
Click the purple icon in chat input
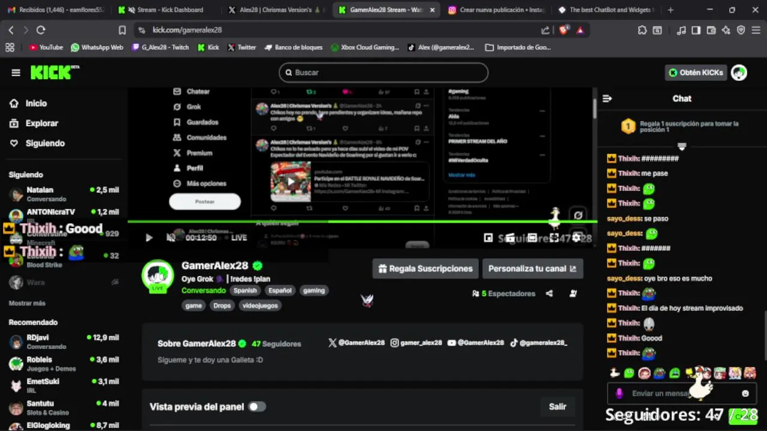tap(620, 393)
